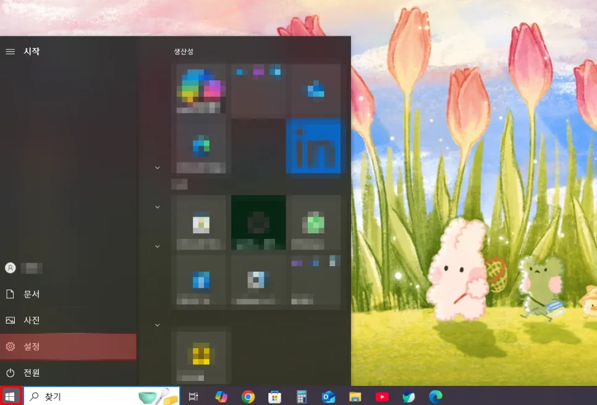Image resolution: width=597 pixels, height=405 pixels.
Task: Click 전원 (Power) in the Start menu
Action: coord(68,373)
